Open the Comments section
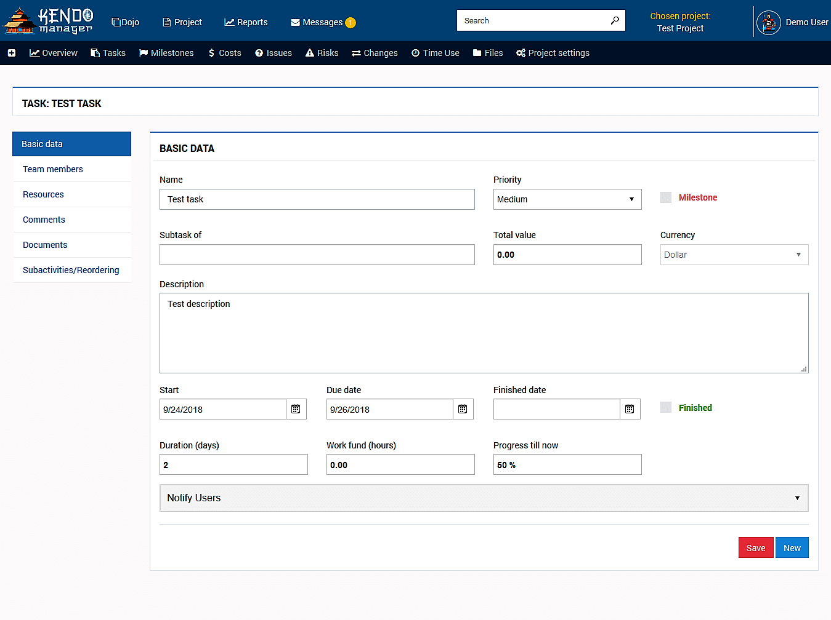This screenshot has width=831, height=620. (x=71, y=220)
